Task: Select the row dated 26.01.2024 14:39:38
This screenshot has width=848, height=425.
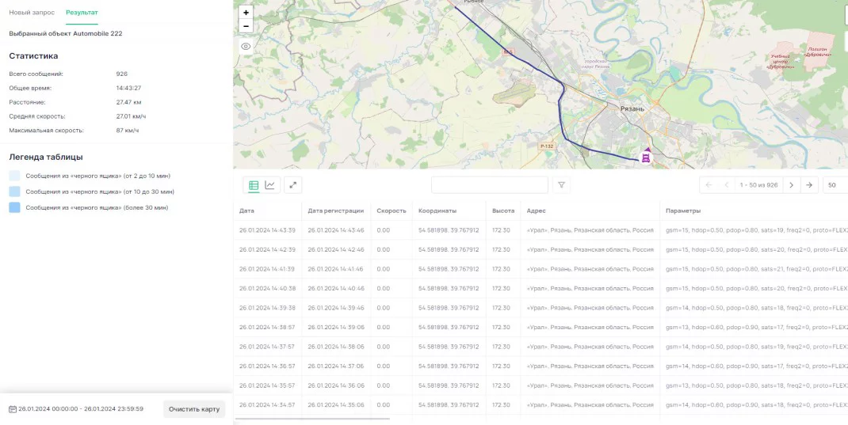Action: coord(541,308)
